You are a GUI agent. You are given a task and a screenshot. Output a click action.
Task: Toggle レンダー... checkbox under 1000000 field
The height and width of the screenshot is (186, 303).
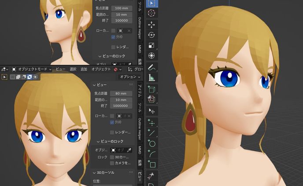pos(112,132)
